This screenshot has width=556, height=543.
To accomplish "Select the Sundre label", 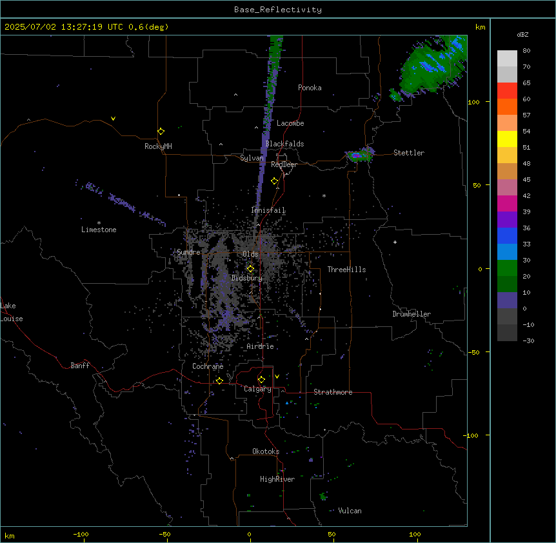I will coord(188,252).
